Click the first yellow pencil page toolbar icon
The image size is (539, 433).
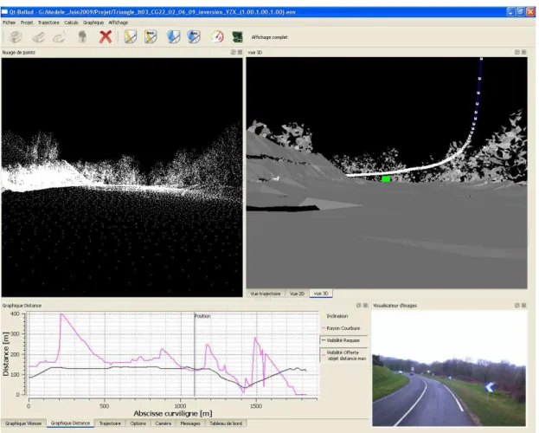coord(131,37)
